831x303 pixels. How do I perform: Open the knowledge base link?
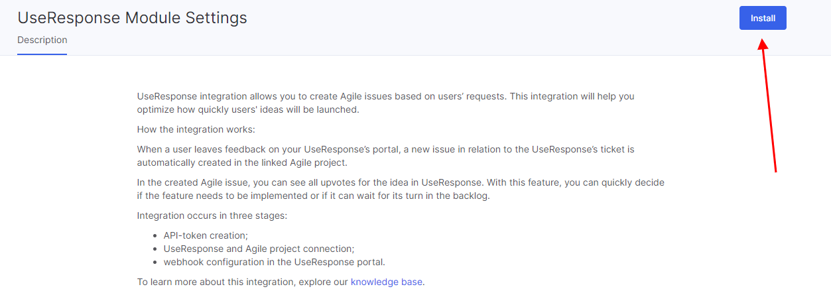386,282
